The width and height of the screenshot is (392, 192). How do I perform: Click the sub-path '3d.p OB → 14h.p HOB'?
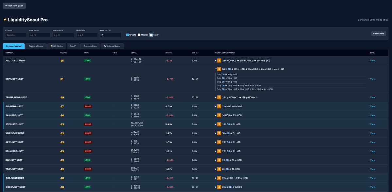[x=227, y=75]
